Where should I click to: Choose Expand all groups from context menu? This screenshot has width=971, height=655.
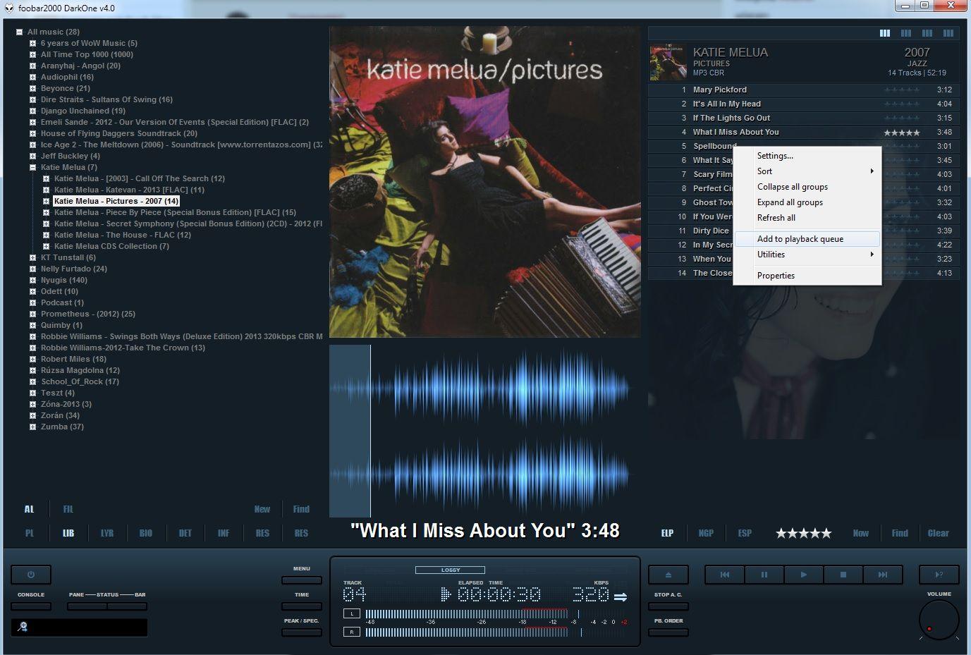pyautogui.click(x=807, y=202)
